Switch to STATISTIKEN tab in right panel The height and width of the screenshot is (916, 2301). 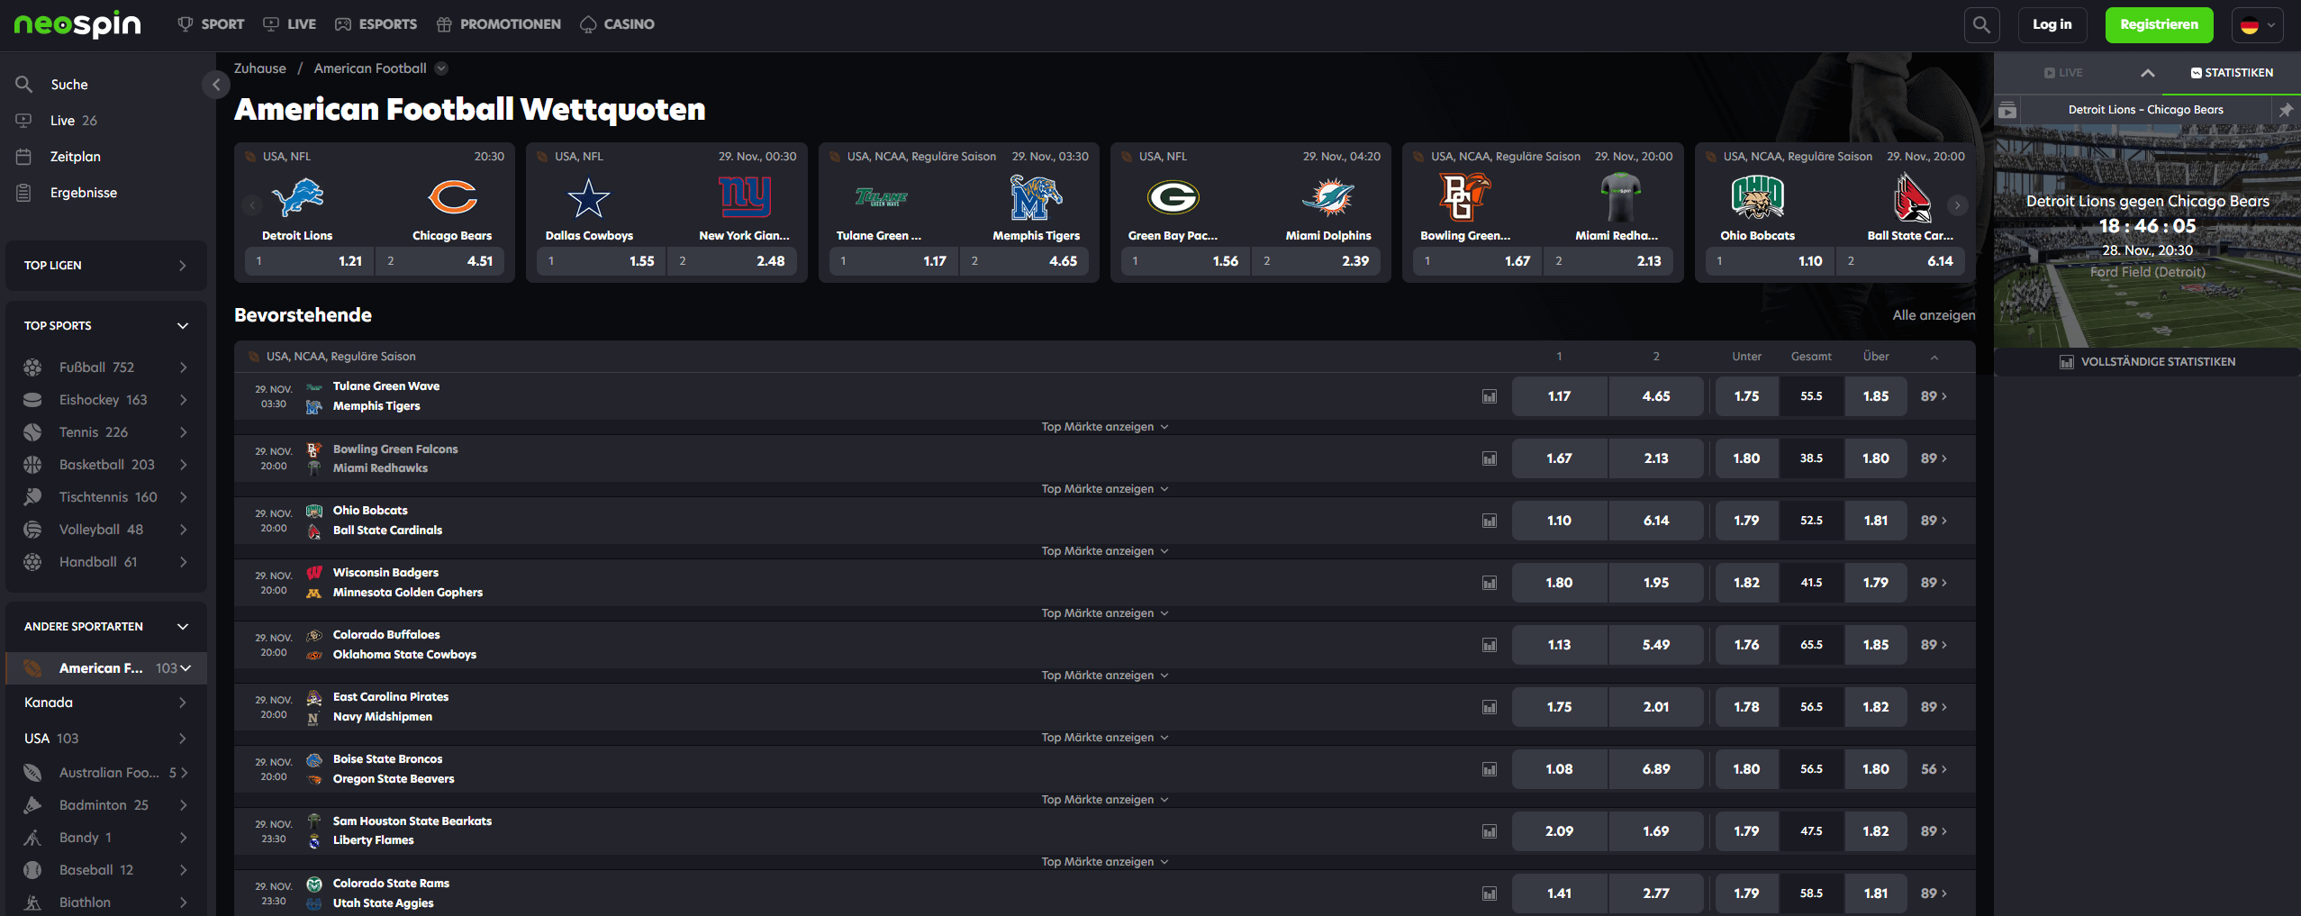coord(2232,73)
